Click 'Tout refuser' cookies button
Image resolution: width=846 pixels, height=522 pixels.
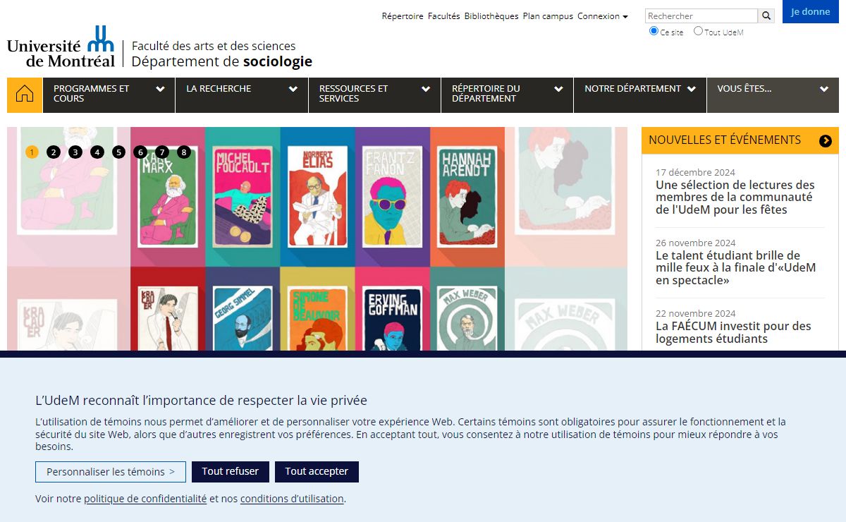[x=231, y=472]
